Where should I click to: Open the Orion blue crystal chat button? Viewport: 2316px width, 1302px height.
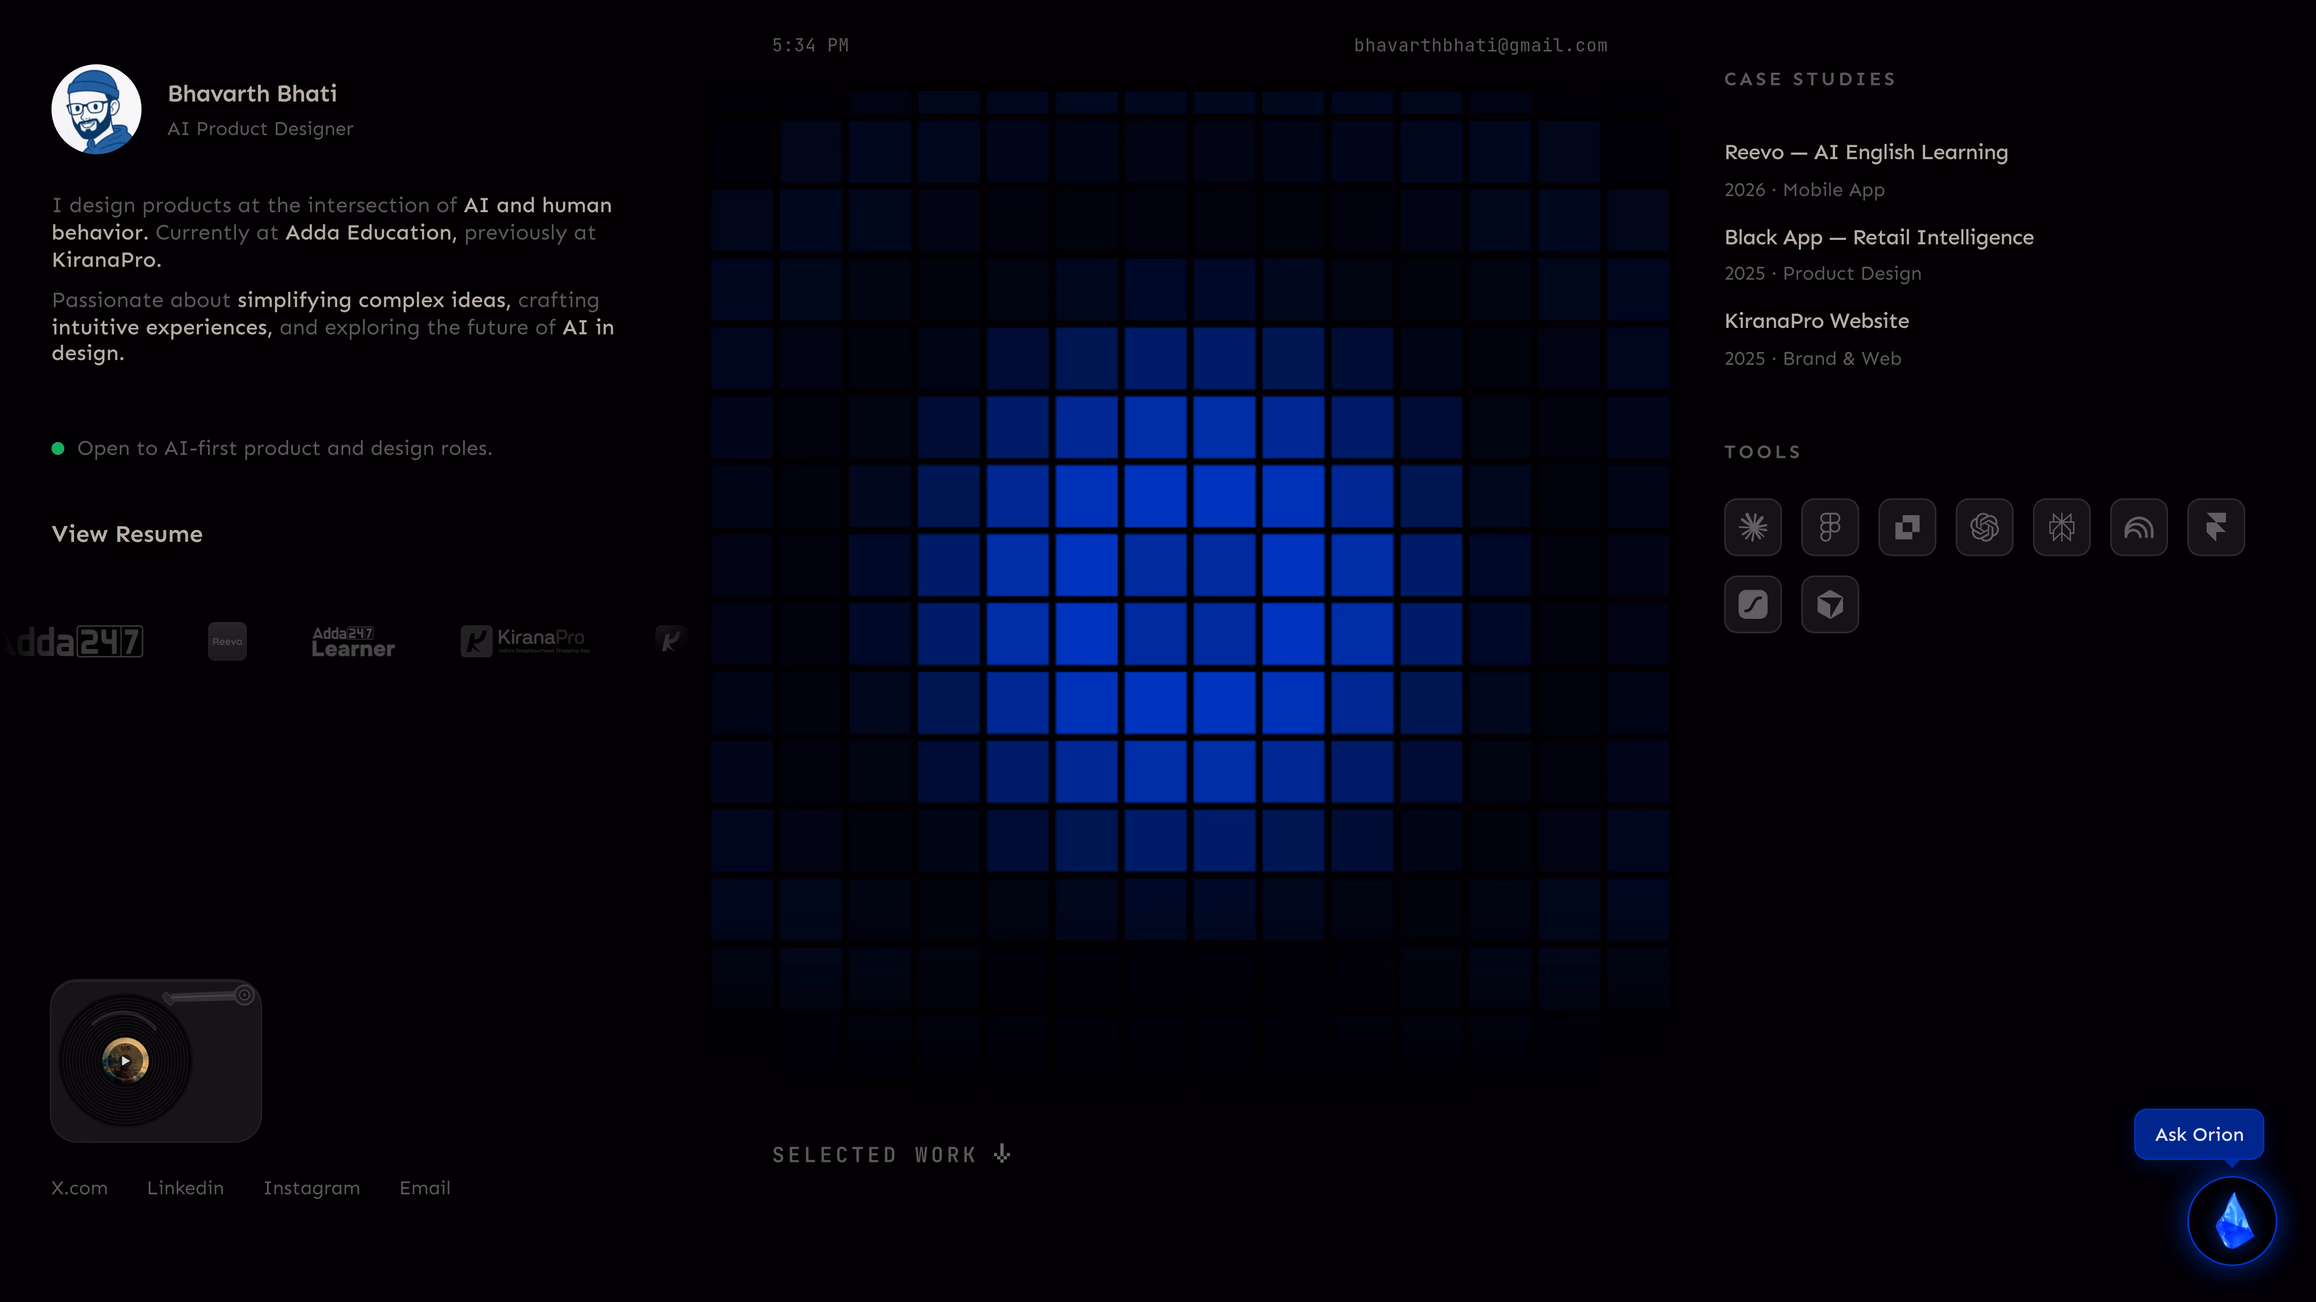(x=2232, y=1221)
